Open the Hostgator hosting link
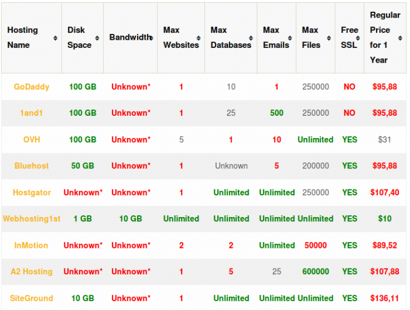 (x=32, y=192)
